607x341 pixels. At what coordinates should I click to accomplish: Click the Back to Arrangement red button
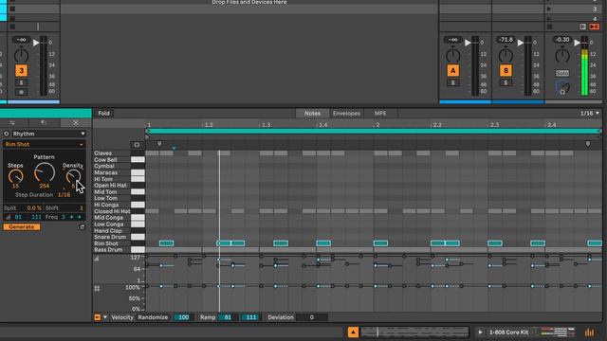pyautogui.click(x=595, y=27)
